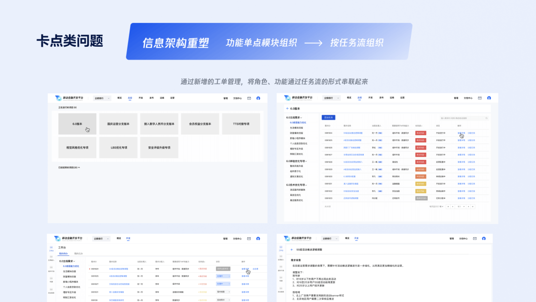Jump to last page in task list pagination

(x=473, y=207)
